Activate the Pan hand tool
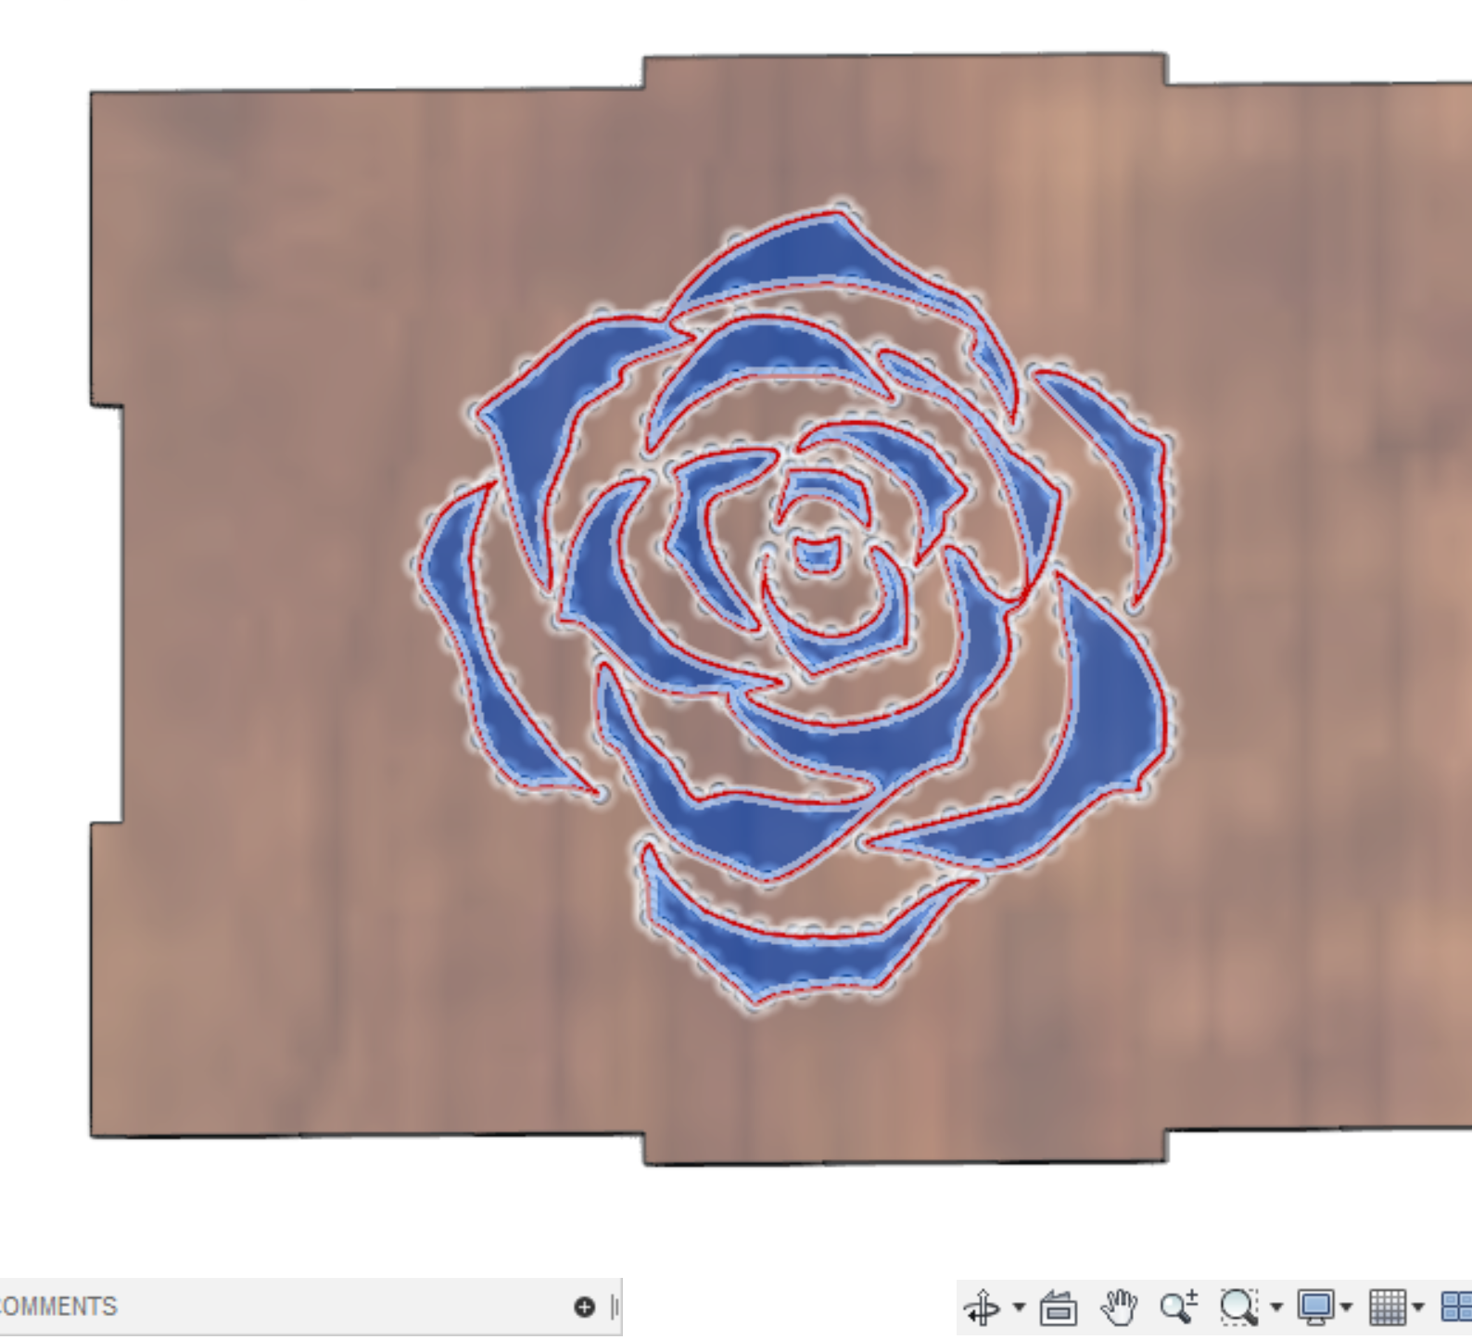 coord(1119,1308)
